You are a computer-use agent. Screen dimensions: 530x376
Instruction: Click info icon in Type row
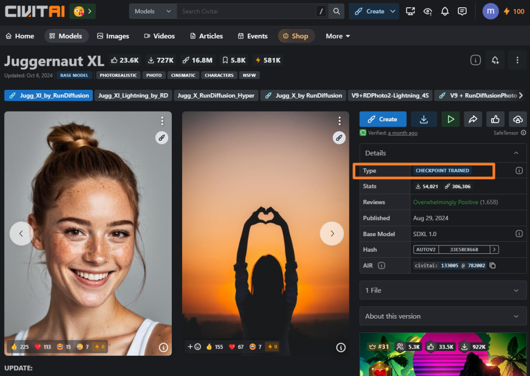pos(519,170)
